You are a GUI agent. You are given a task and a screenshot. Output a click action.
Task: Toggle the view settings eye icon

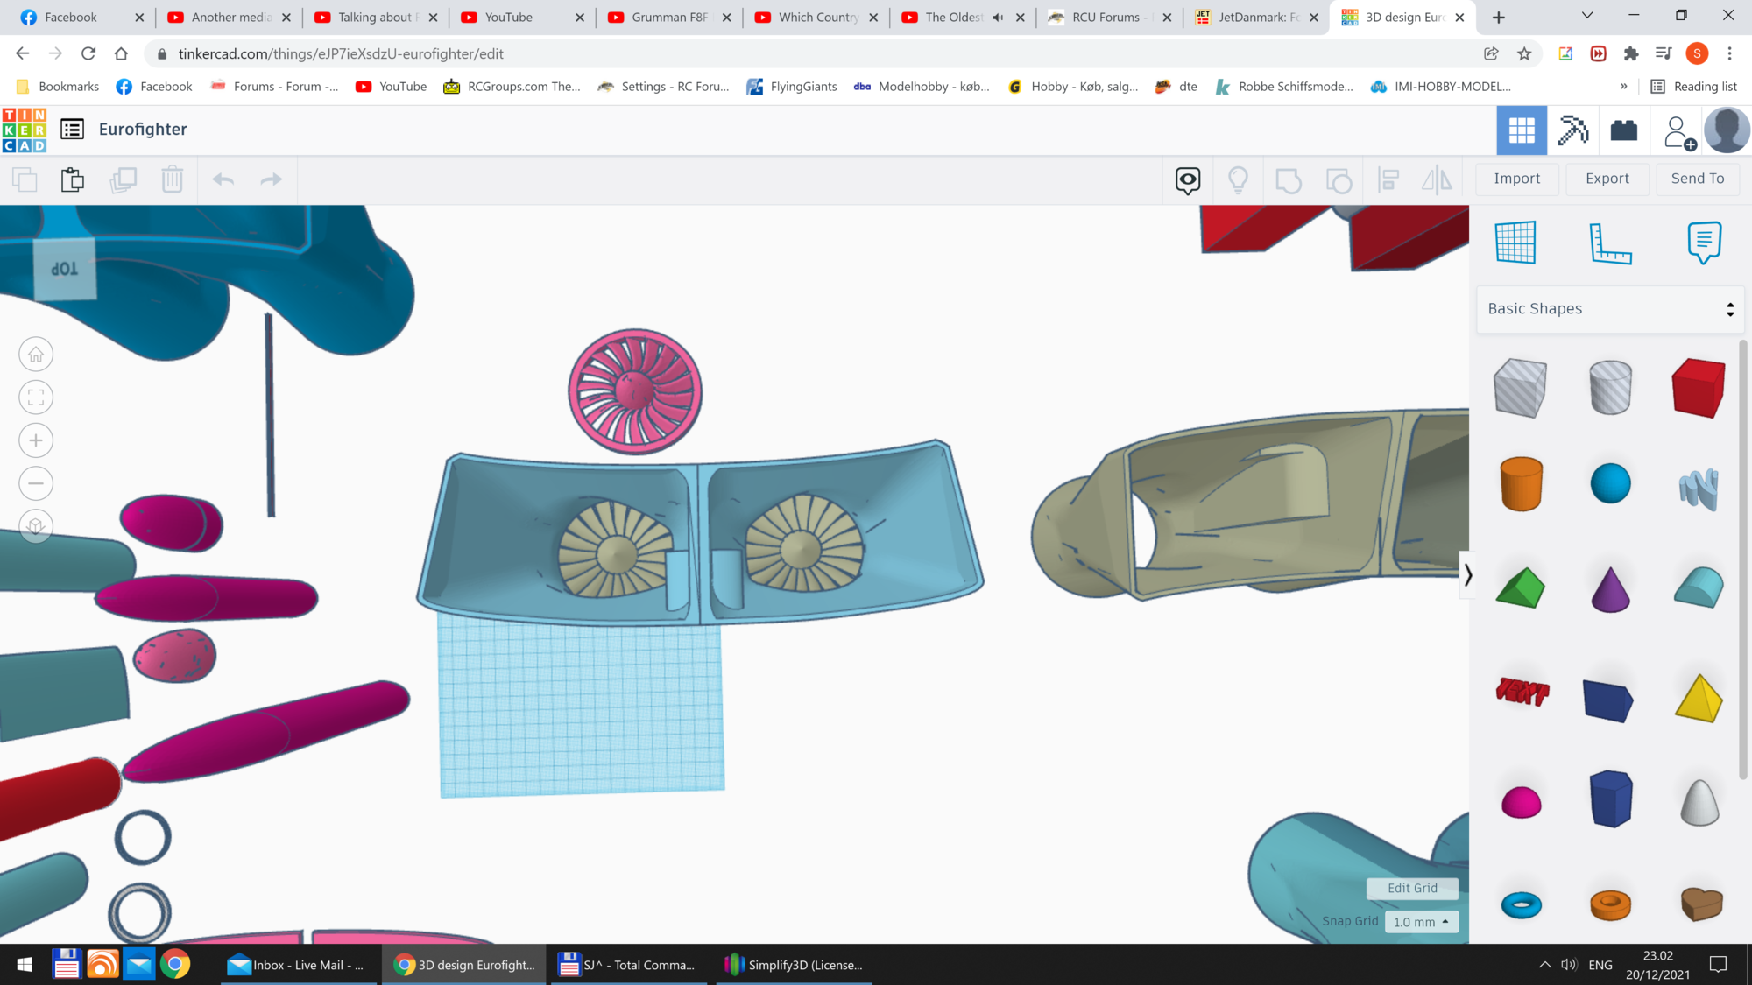[x=1187, y=180]
